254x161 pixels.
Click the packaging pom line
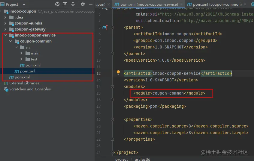point(155,106)
